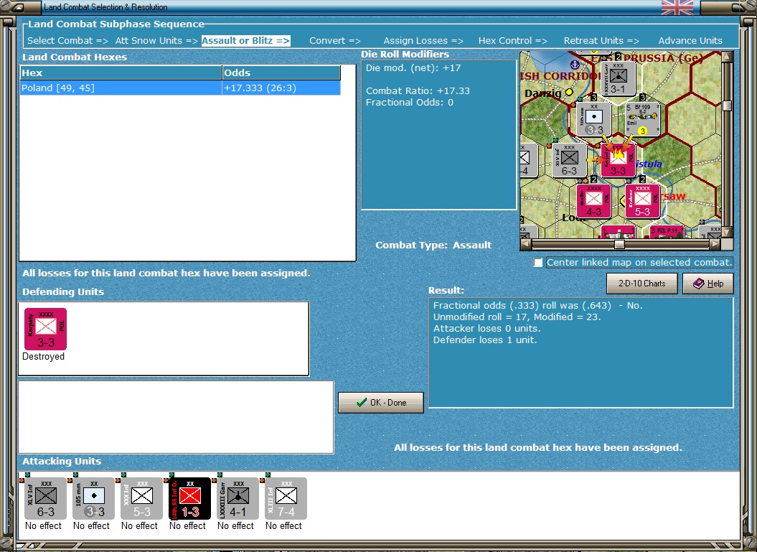The height and width of the screenshot is (552, 757).
Task: Click the XIV Inf 6-3 corps on map
Action: click(569, 160)
